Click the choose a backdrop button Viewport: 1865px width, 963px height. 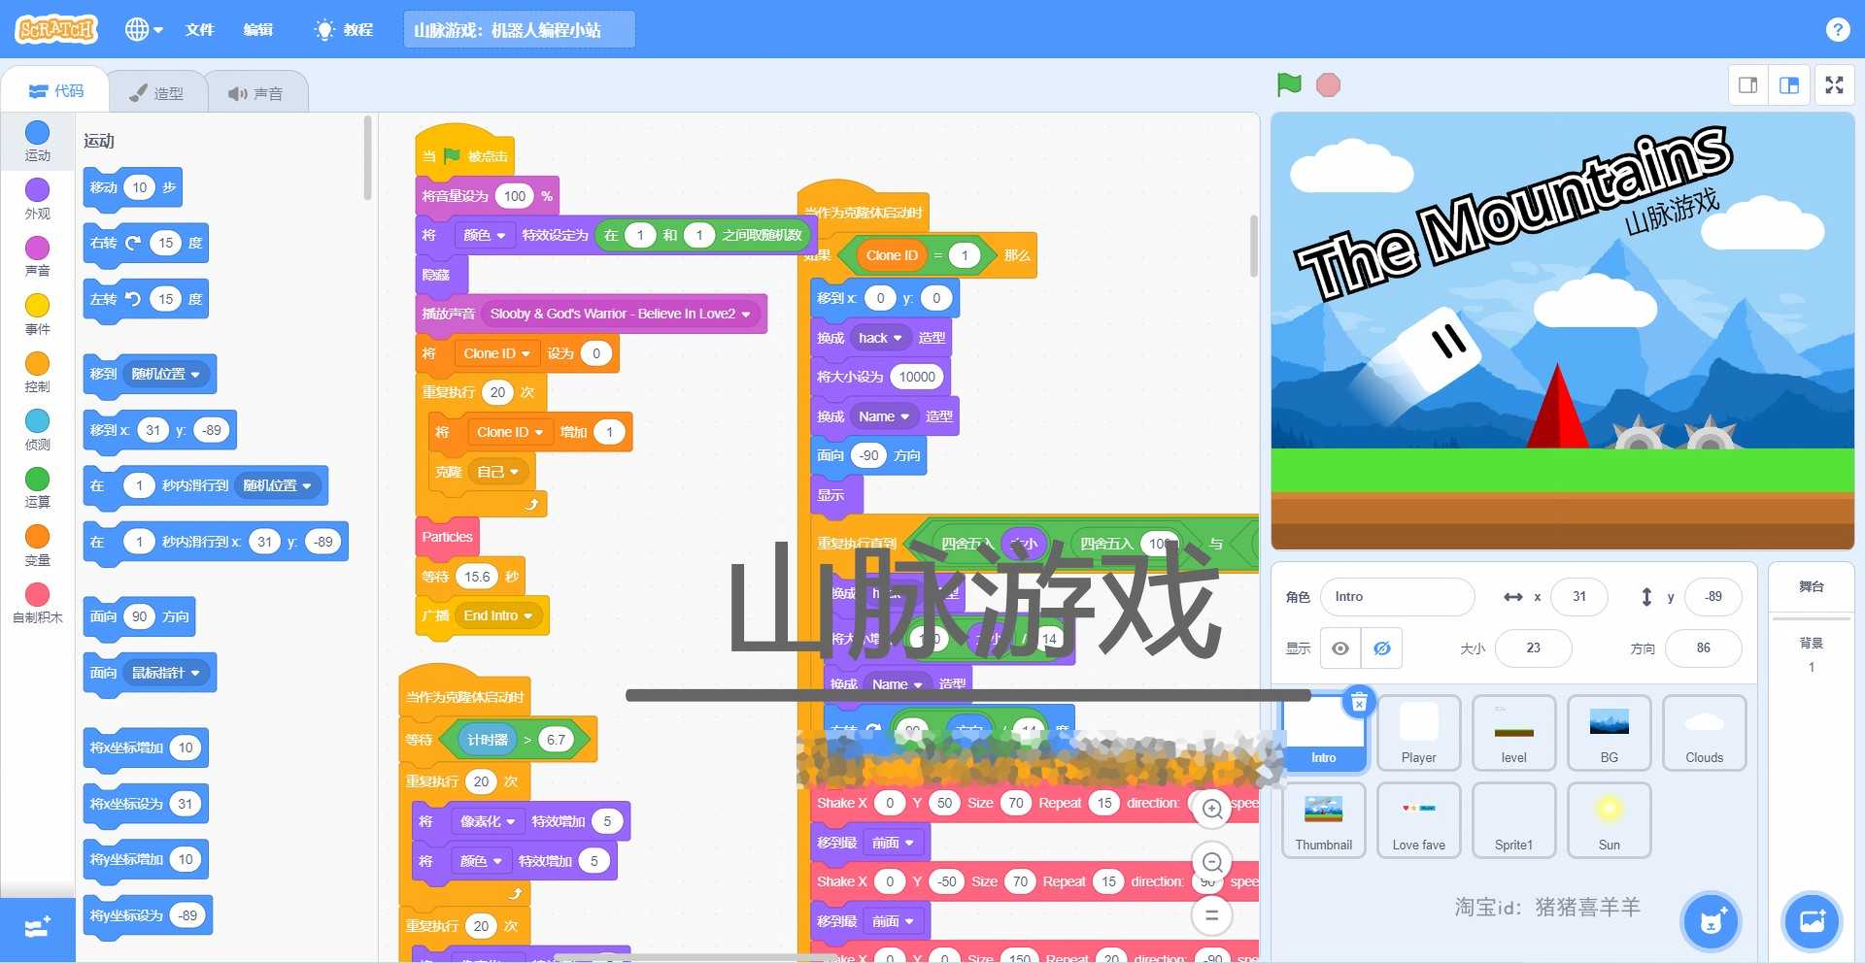(x=1812, y=921)
